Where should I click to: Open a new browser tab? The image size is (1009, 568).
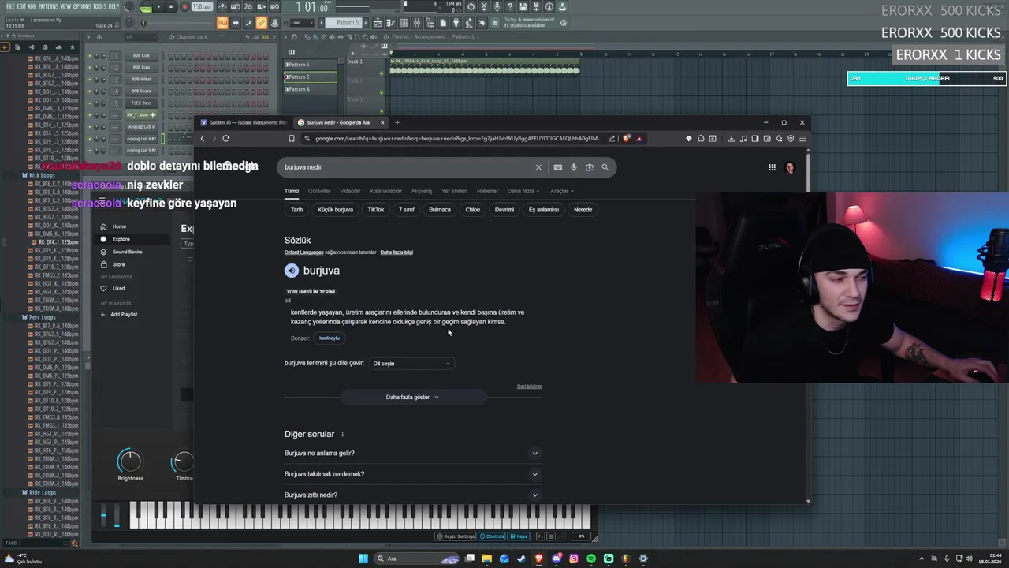coord(397,122)
